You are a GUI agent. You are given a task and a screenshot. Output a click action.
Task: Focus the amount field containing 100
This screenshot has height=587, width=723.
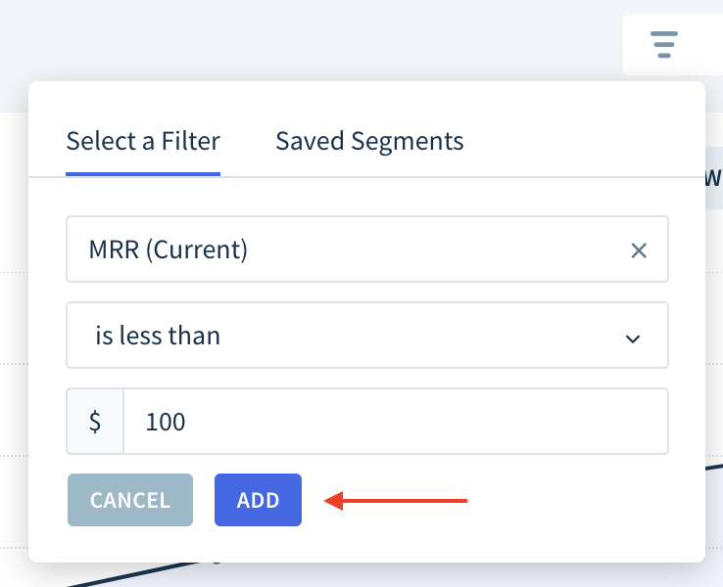(396, 422)
